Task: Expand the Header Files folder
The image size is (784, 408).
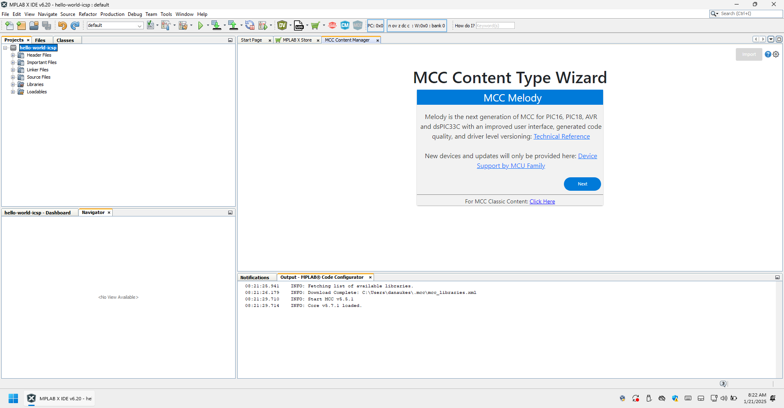Action: click(13, 55)
